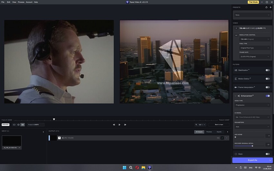274x171 pixels.
Task: Step forward one frame
Action: 125,125
